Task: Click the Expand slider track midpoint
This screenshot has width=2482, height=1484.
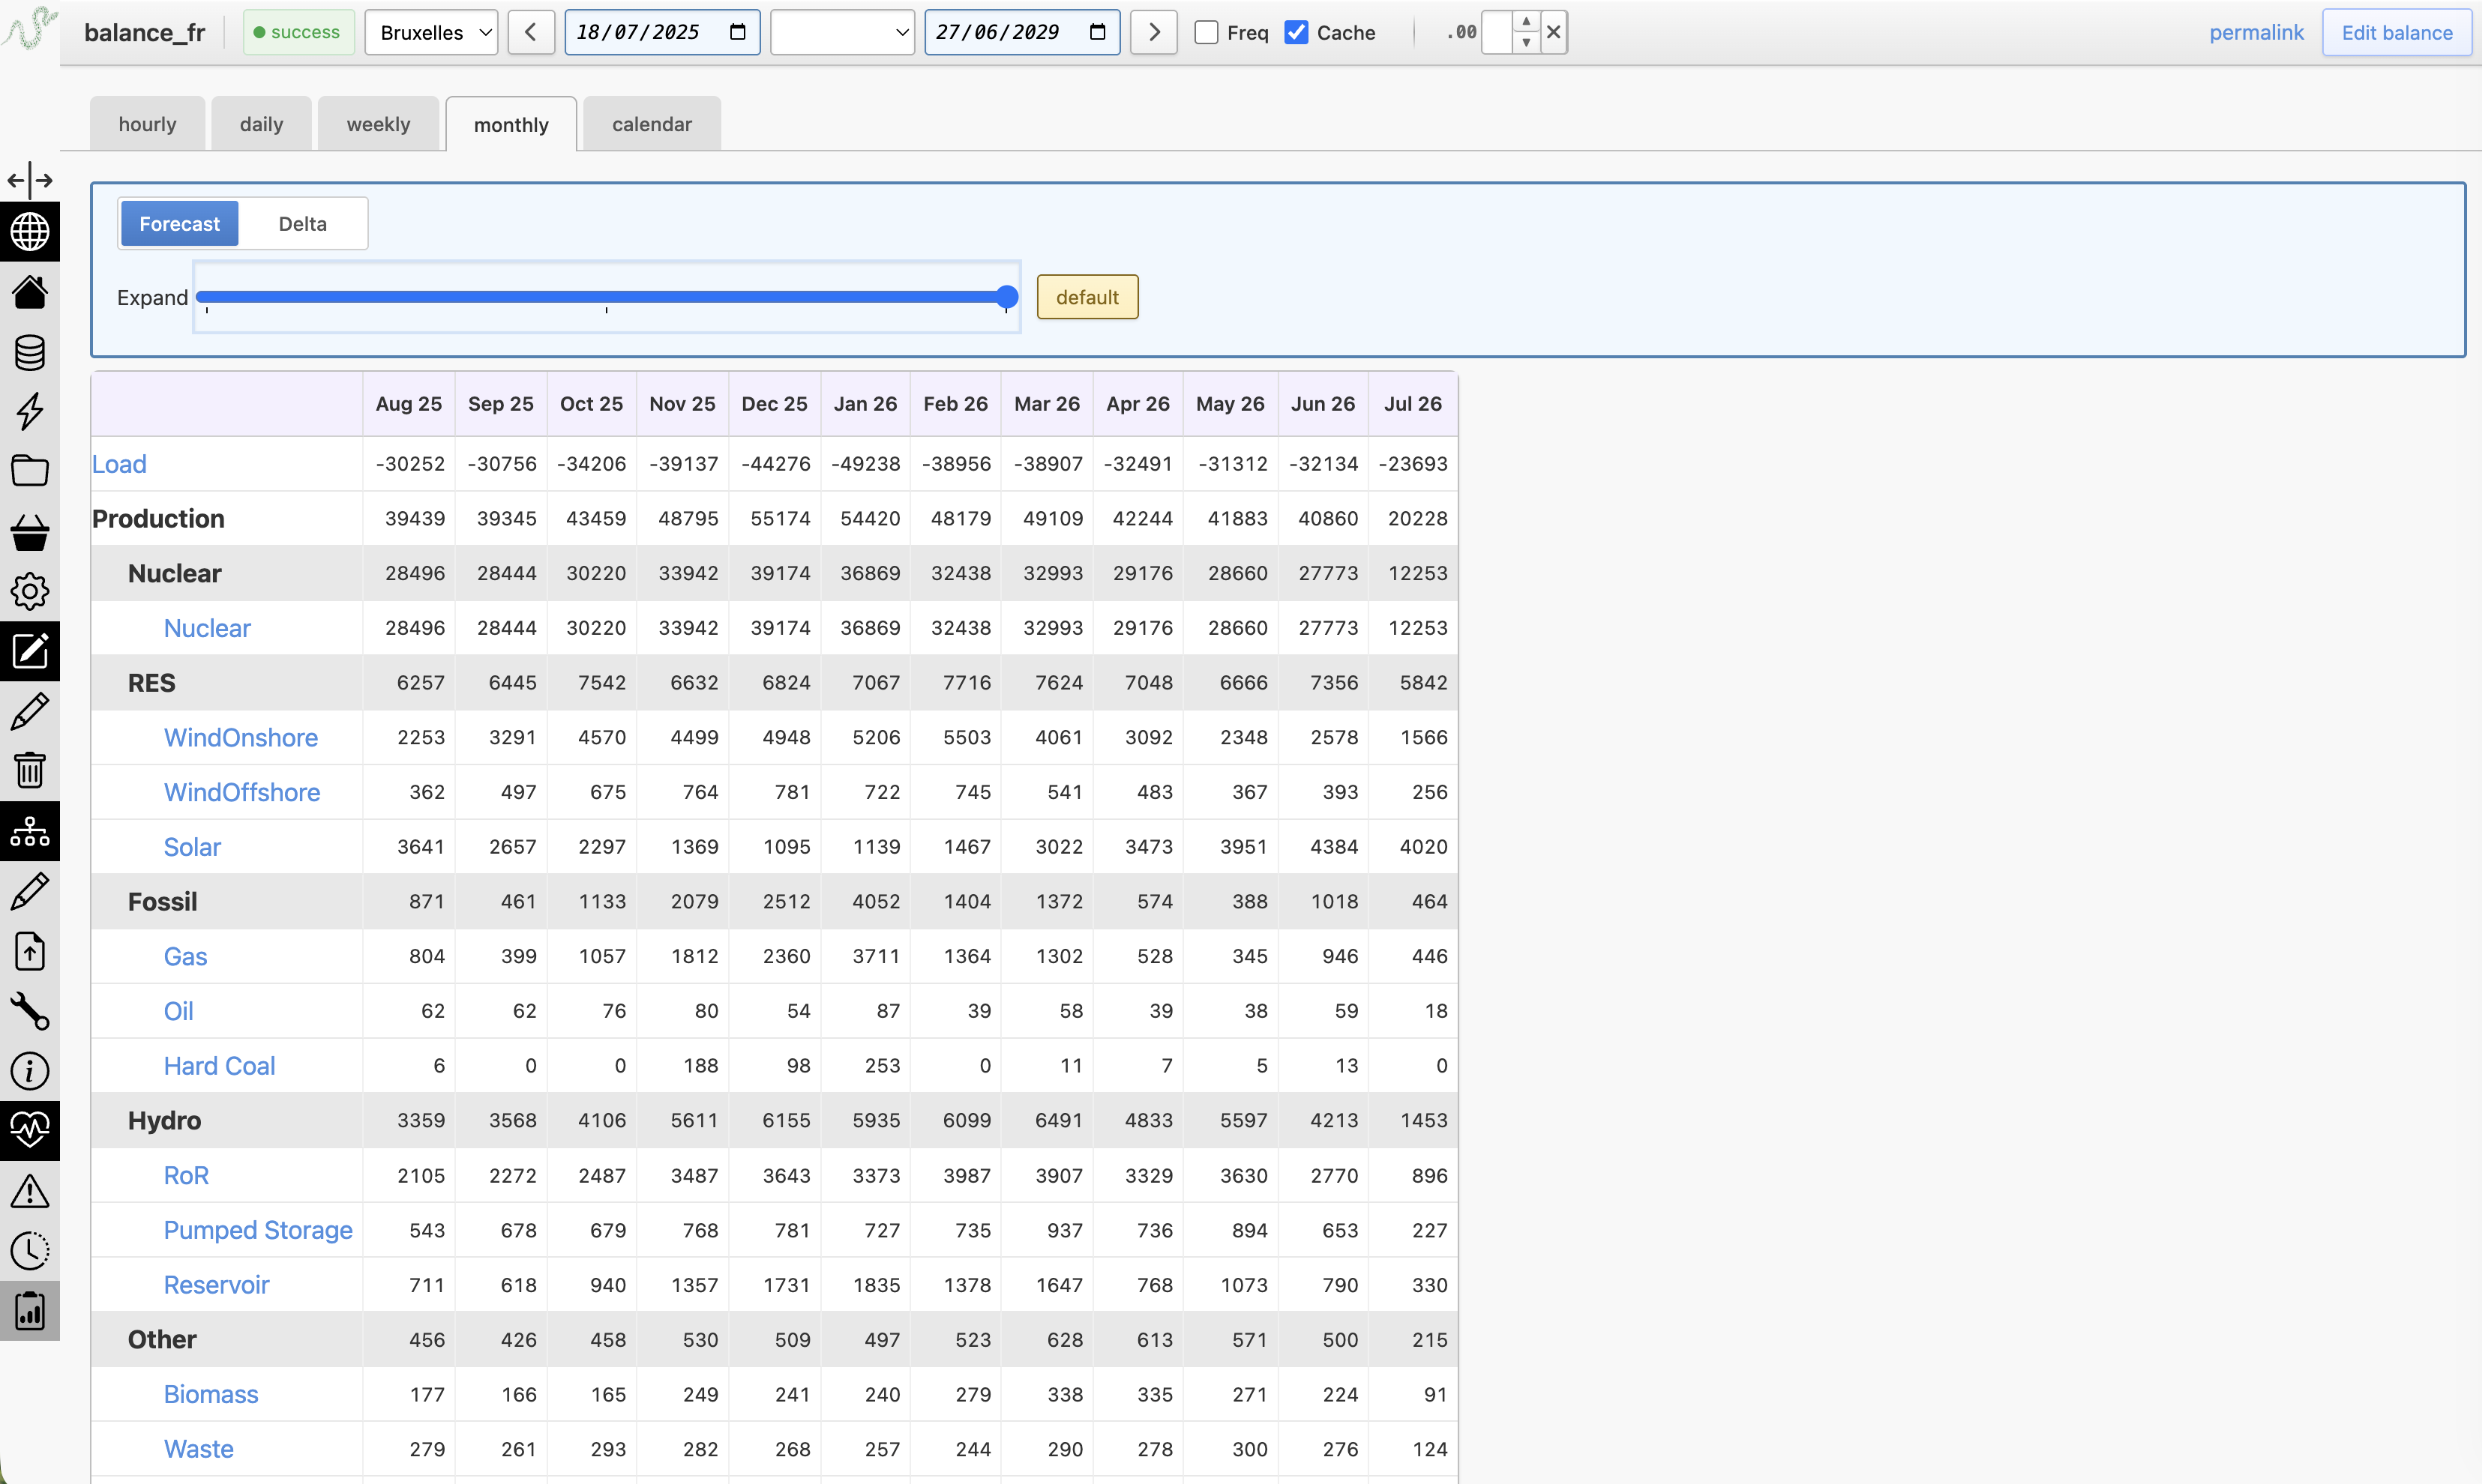Action: [606, 297]
